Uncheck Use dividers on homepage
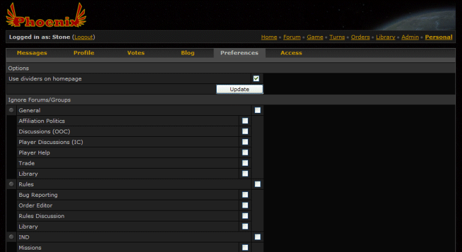The image size is (462, 252). click(256, 79)
